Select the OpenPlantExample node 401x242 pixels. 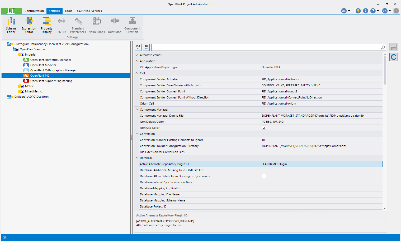pyautogui.click(x=32, y=49)
